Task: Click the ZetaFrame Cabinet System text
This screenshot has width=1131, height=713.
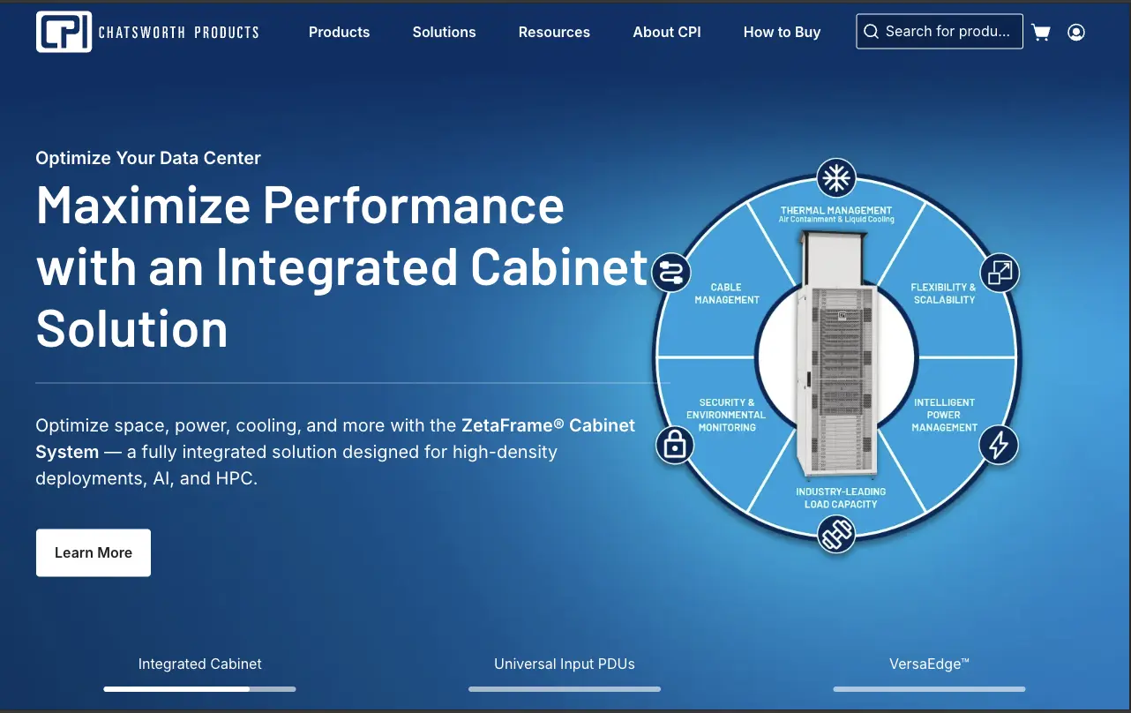Action: tap(335, 439)
